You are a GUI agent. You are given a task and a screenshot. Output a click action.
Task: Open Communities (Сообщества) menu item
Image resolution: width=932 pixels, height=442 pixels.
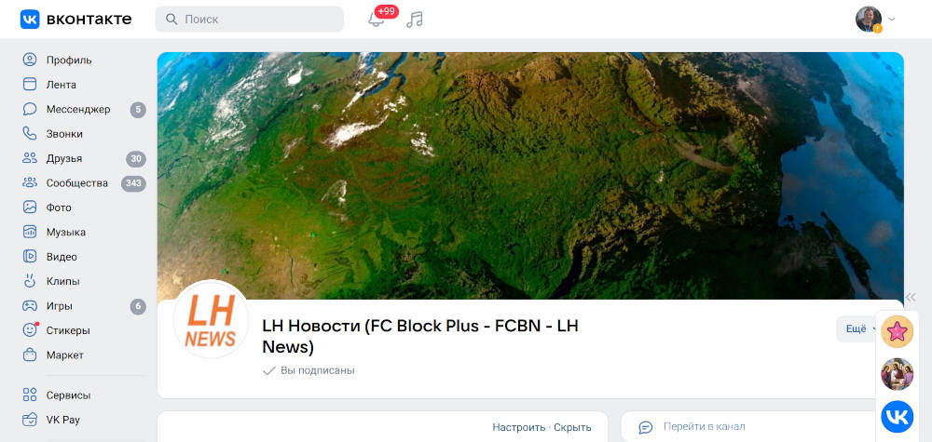(x=83, y=182)
